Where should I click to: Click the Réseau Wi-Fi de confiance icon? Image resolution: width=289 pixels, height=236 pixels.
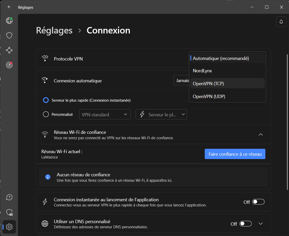click(x=45, y=134)
